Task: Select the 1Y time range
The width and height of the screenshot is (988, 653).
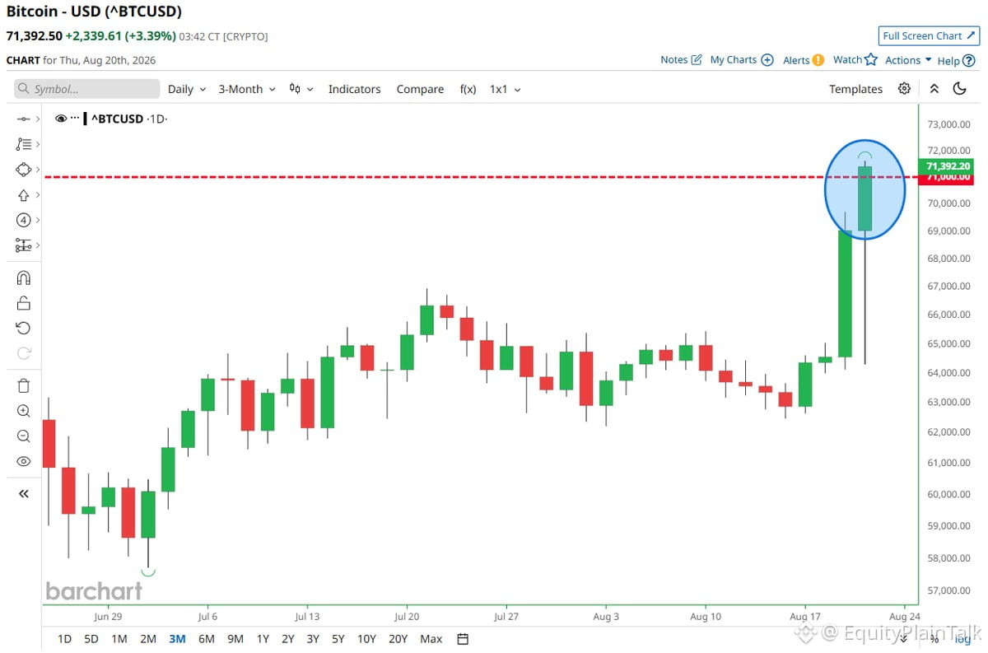Action: [263, 639]
